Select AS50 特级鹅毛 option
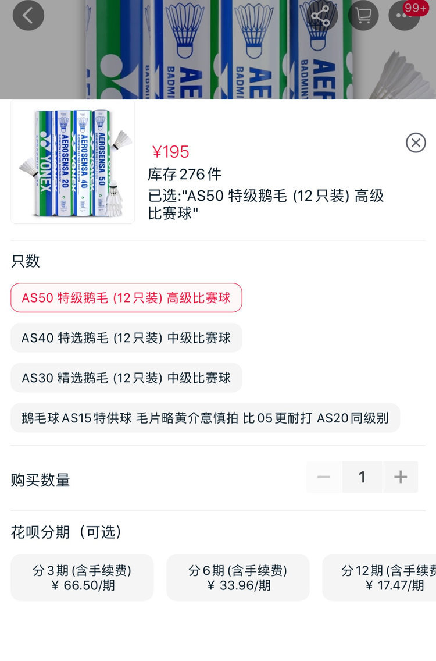The height and width of the screenshot is (661, 436). (x=126, y=298)
